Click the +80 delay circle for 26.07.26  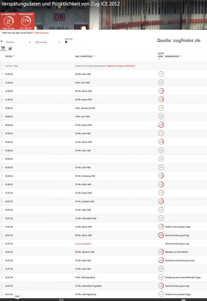pos(161,235)
